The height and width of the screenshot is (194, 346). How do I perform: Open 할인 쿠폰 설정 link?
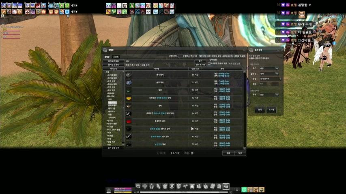click(205, 56)
